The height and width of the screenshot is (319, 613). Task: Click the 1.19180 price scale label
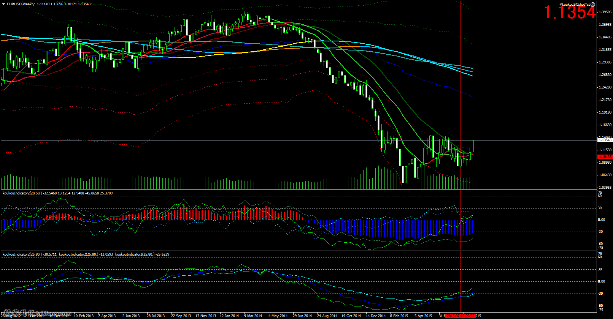(x=605, y=112)
